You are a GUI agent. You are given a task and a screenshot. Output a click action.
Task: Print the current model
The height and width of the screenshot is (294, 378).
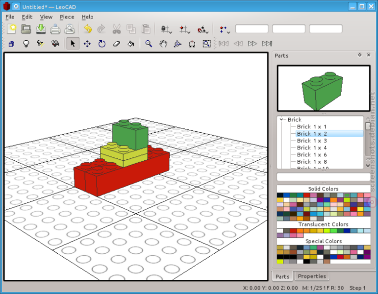coord(55,29)
